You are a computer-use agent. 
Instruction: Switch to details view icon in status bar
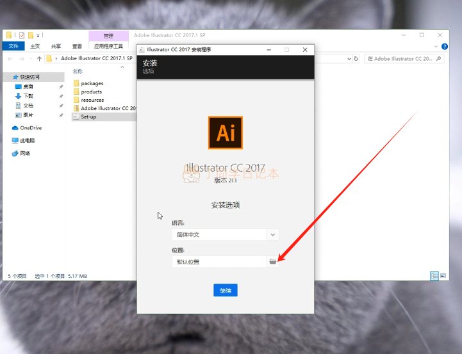pyautogui.click(x=434, y=276)
